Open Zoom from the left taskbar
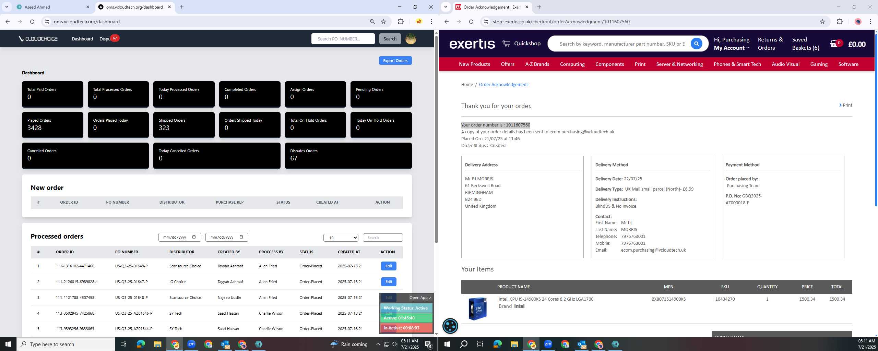Image resolution: width=878 pixels, height=351 pixels. (191, 344)
